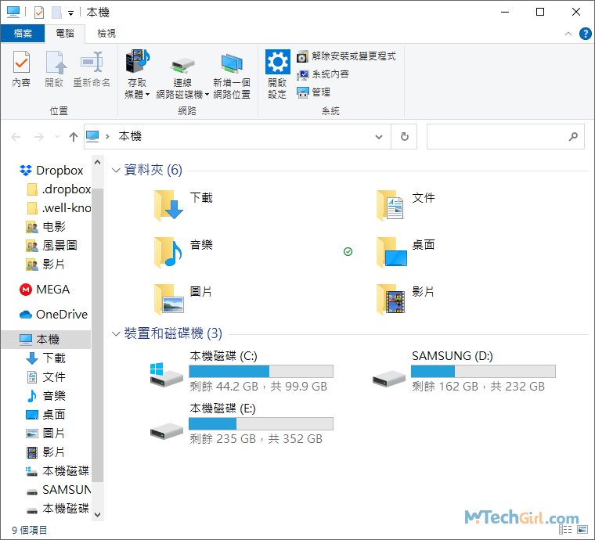
Task: Collapse the ribbon using the chevron
Action: pyautogui.click(x=568, y=34)
